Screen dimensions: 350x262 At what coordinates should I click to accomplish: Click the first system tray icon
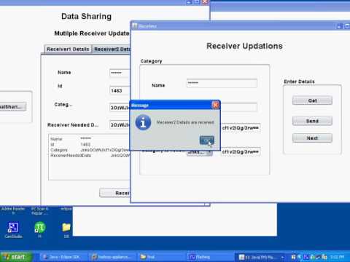click(293, 257)
